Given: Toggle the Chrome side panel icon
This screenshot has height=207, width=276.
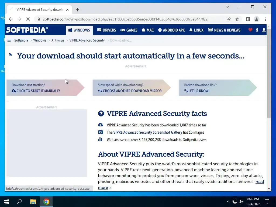Looking at the screenshot, I should [x=248, y=19].
